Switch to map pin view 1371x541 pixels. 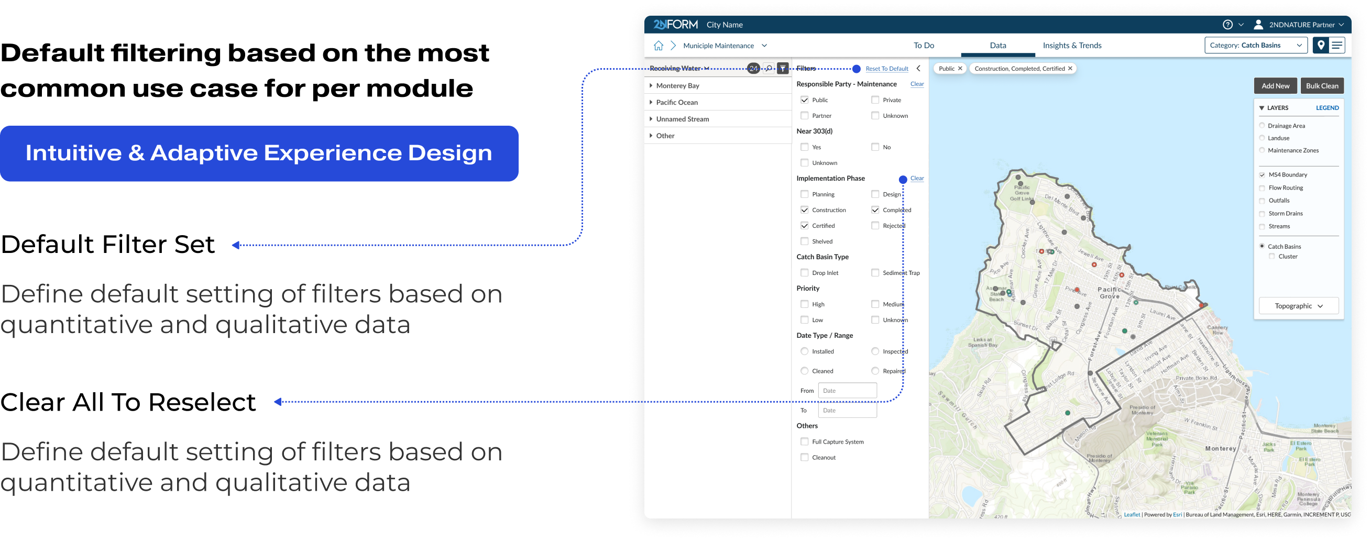click(x=1320, y=45)
